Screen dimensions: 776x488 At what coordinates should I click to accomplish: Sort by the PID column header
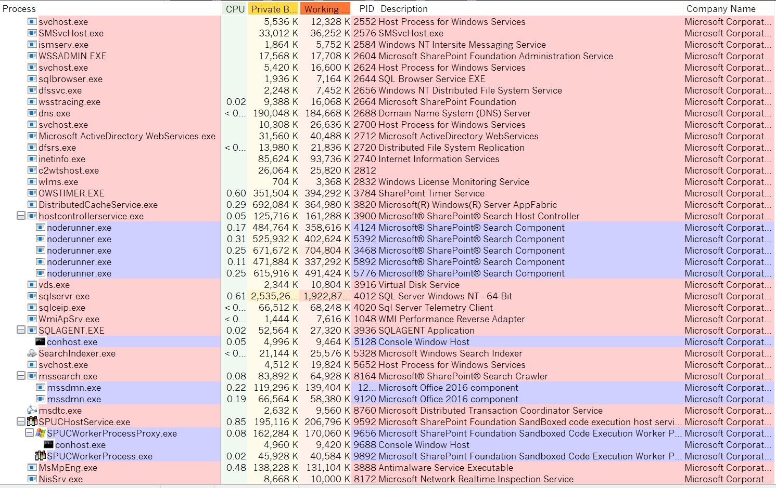[365, 9]
